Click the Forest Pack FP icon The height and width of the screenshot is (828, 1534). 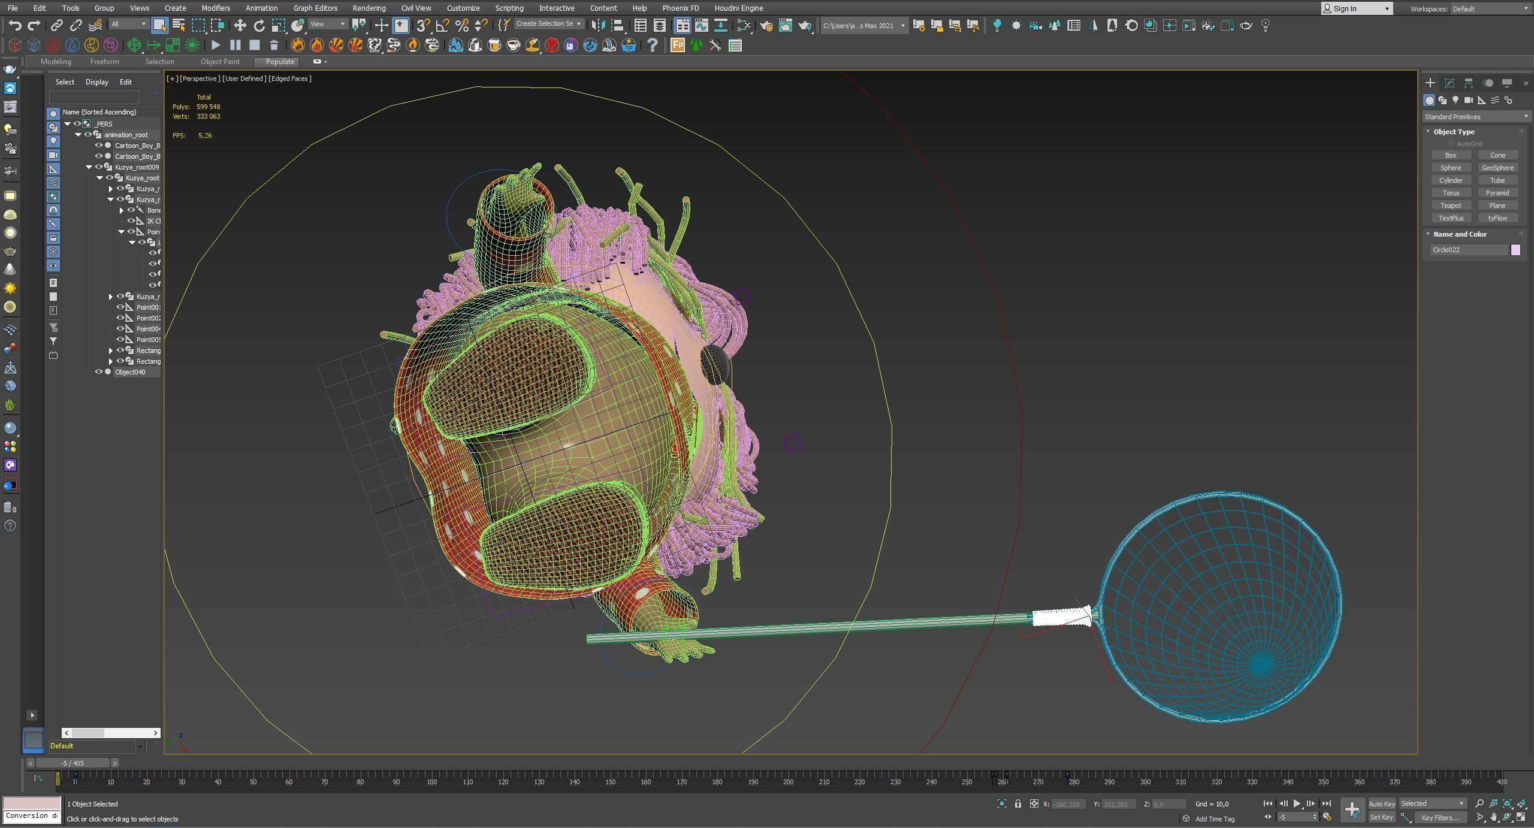pos(678,45)
